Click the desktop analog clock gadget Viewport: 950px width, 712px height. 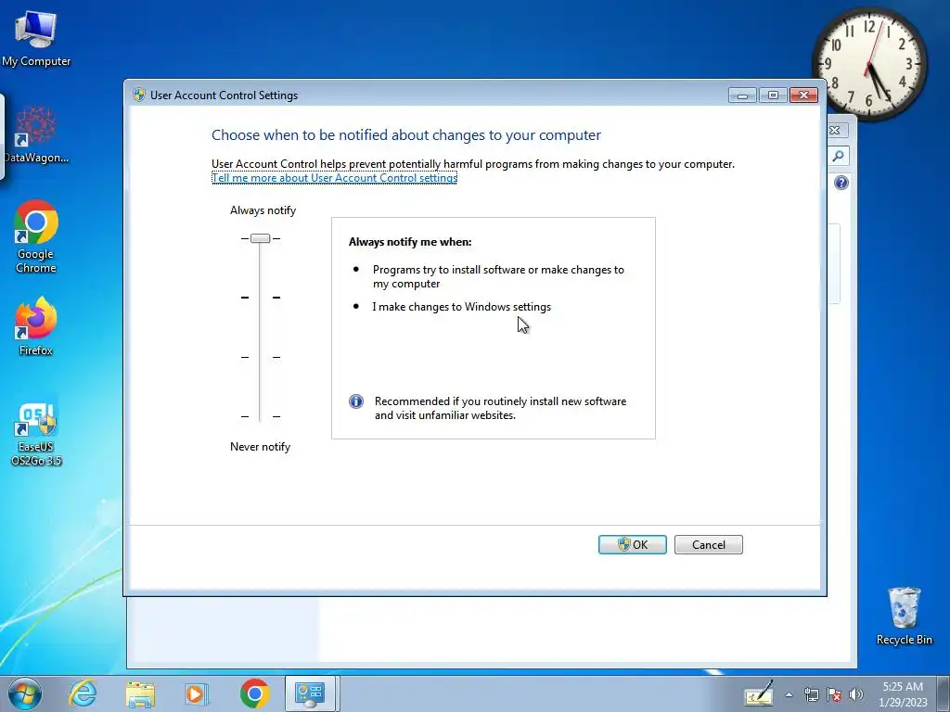[868, 63]
